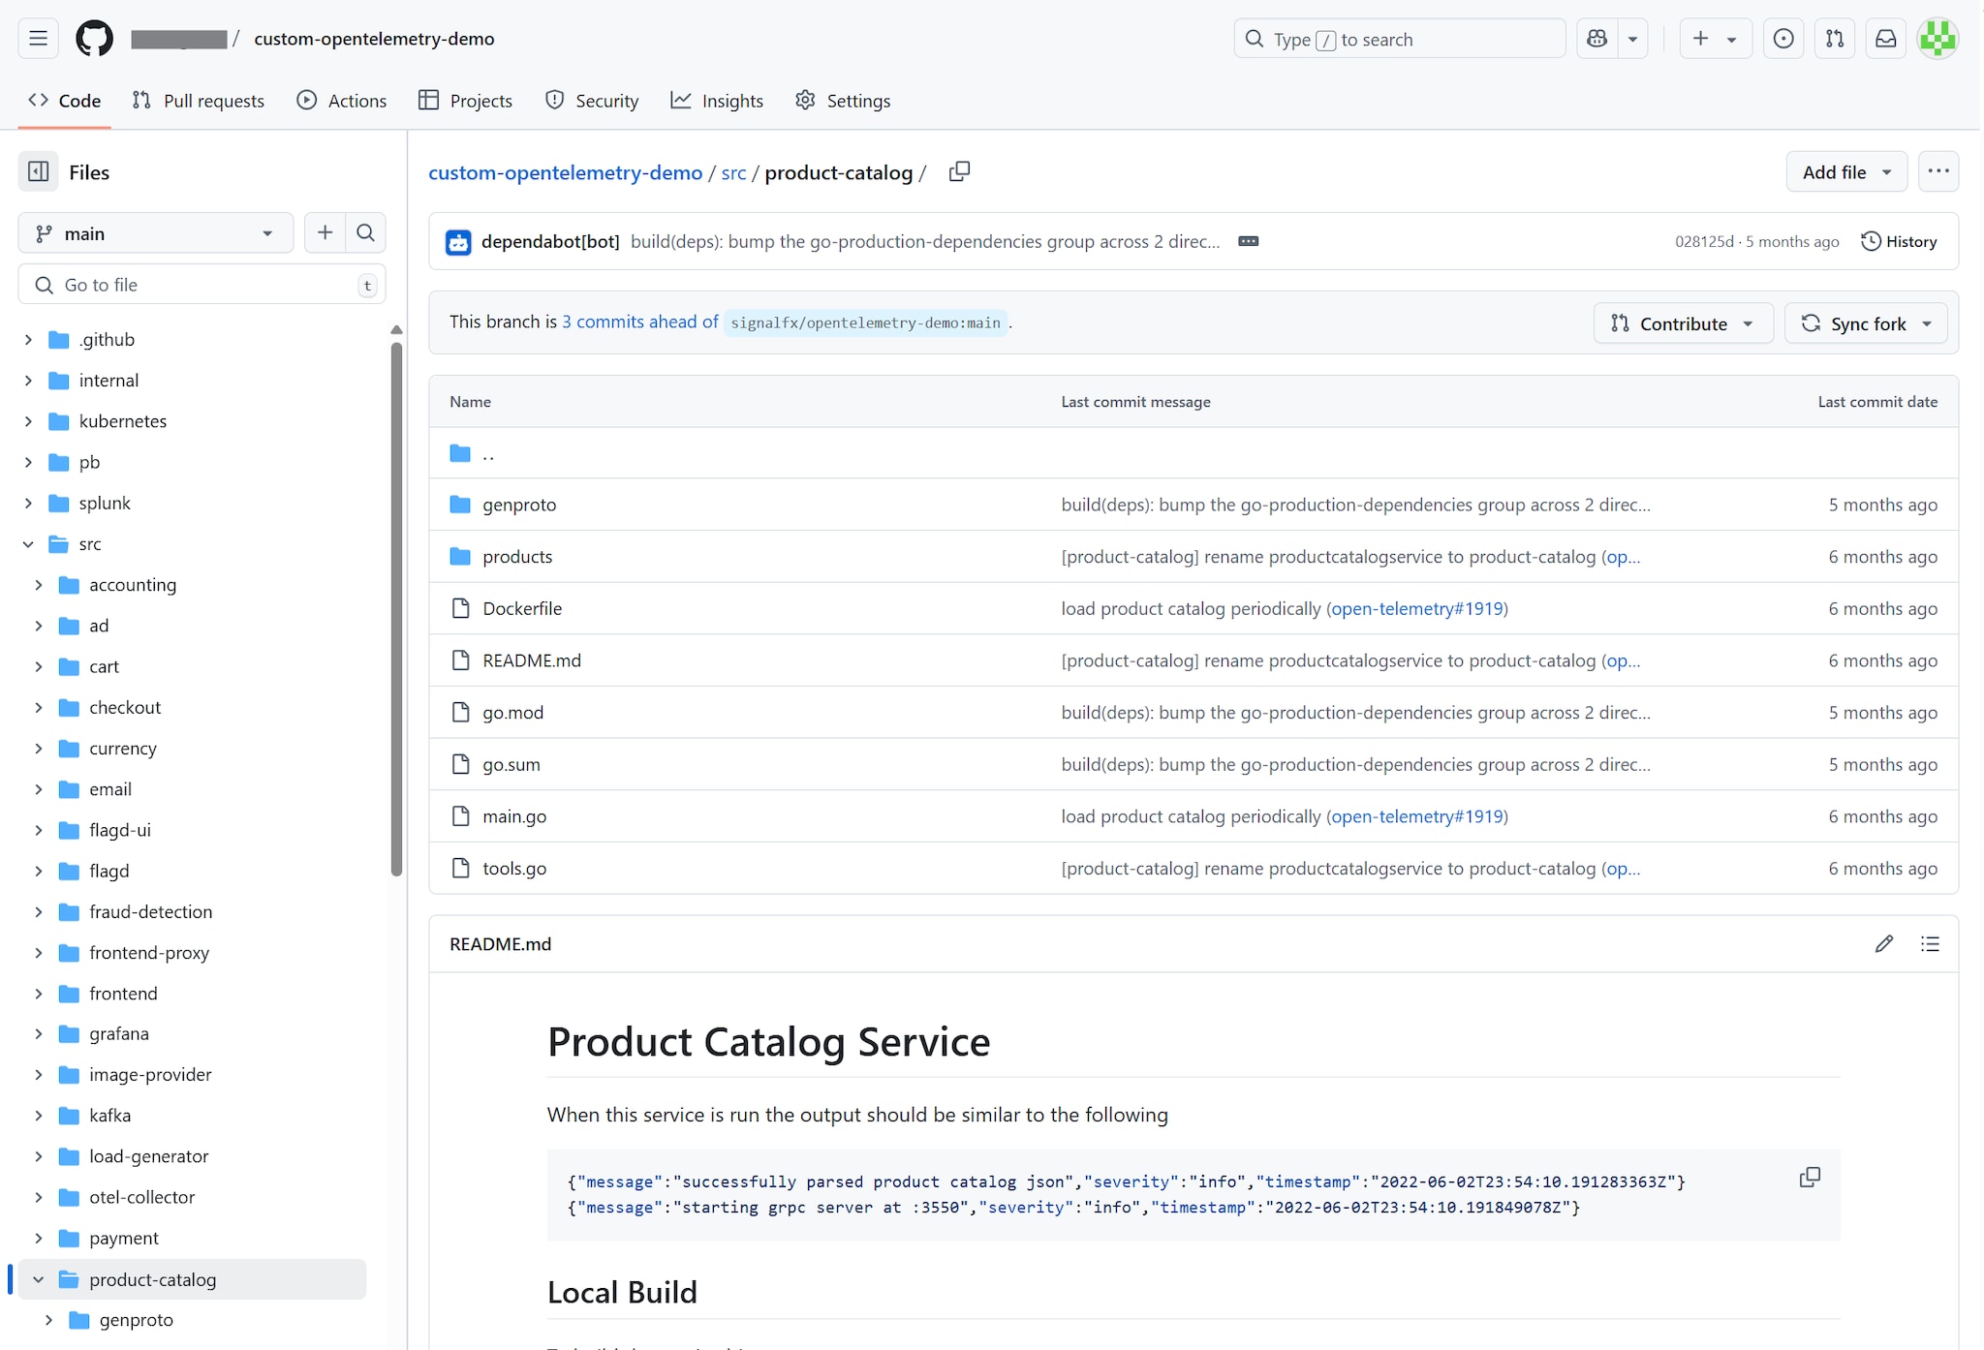Open user avatar menu
Image resolution: width=1984 pixels, height=1350 pixels.
coord(1938,39)
